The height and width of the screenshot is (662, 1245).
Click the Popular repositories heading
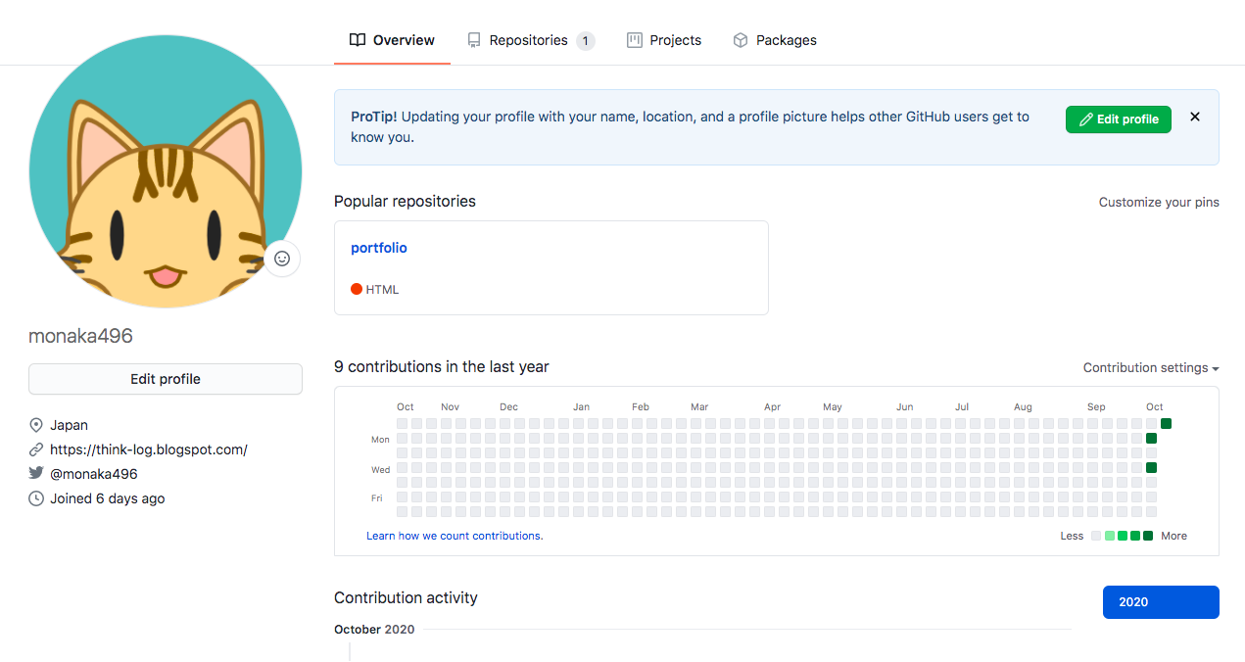click(405, 201)
